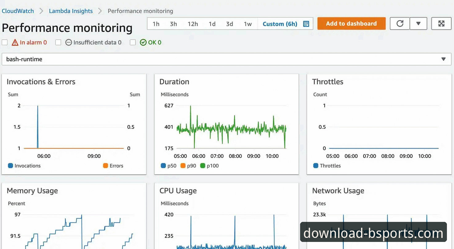Screen dimensions: 454x249
Task: Click the red In alarm warning icon
Action: (x=15, y=43)
